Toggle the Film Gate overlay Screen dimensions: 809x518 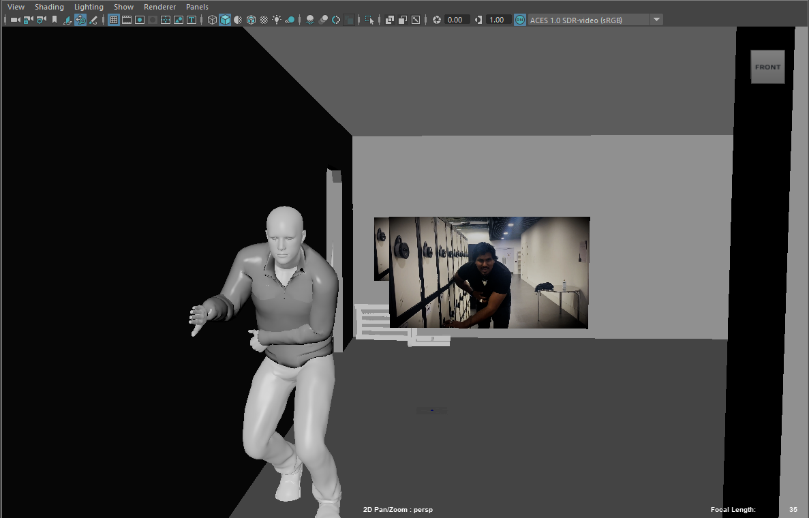(127, 20)
